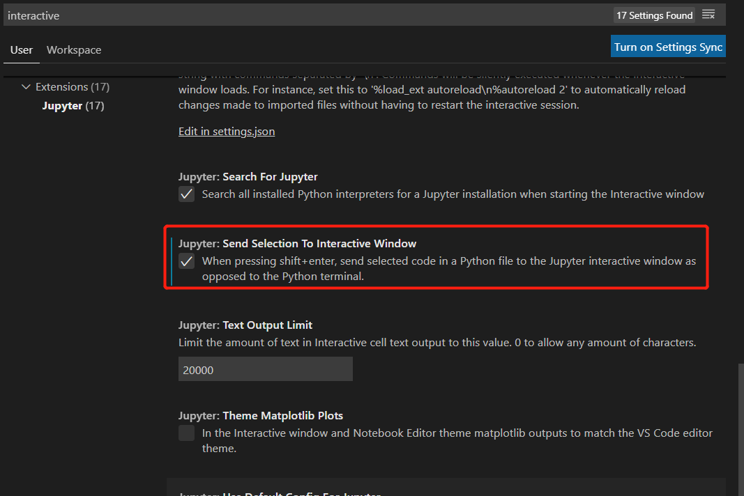Click the Jupyter: Text Output Limit title
Screen dimensions: 744x496
[245, 325]
